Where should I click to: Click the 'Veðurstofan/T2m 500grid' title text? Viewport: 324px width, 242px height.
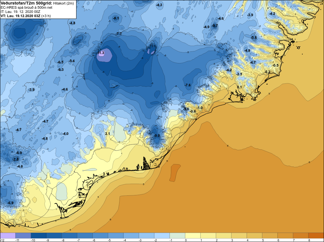pyautogui.click(x=26, y=3)
